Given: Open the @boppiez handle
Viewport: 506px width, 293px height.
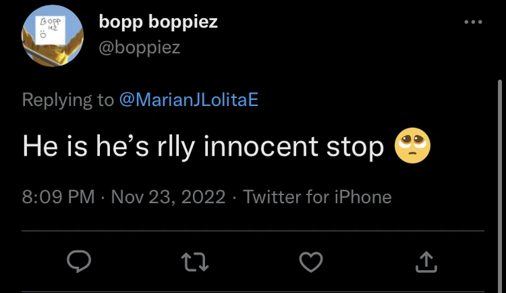Looking at the screenshot, I should 139,48.
